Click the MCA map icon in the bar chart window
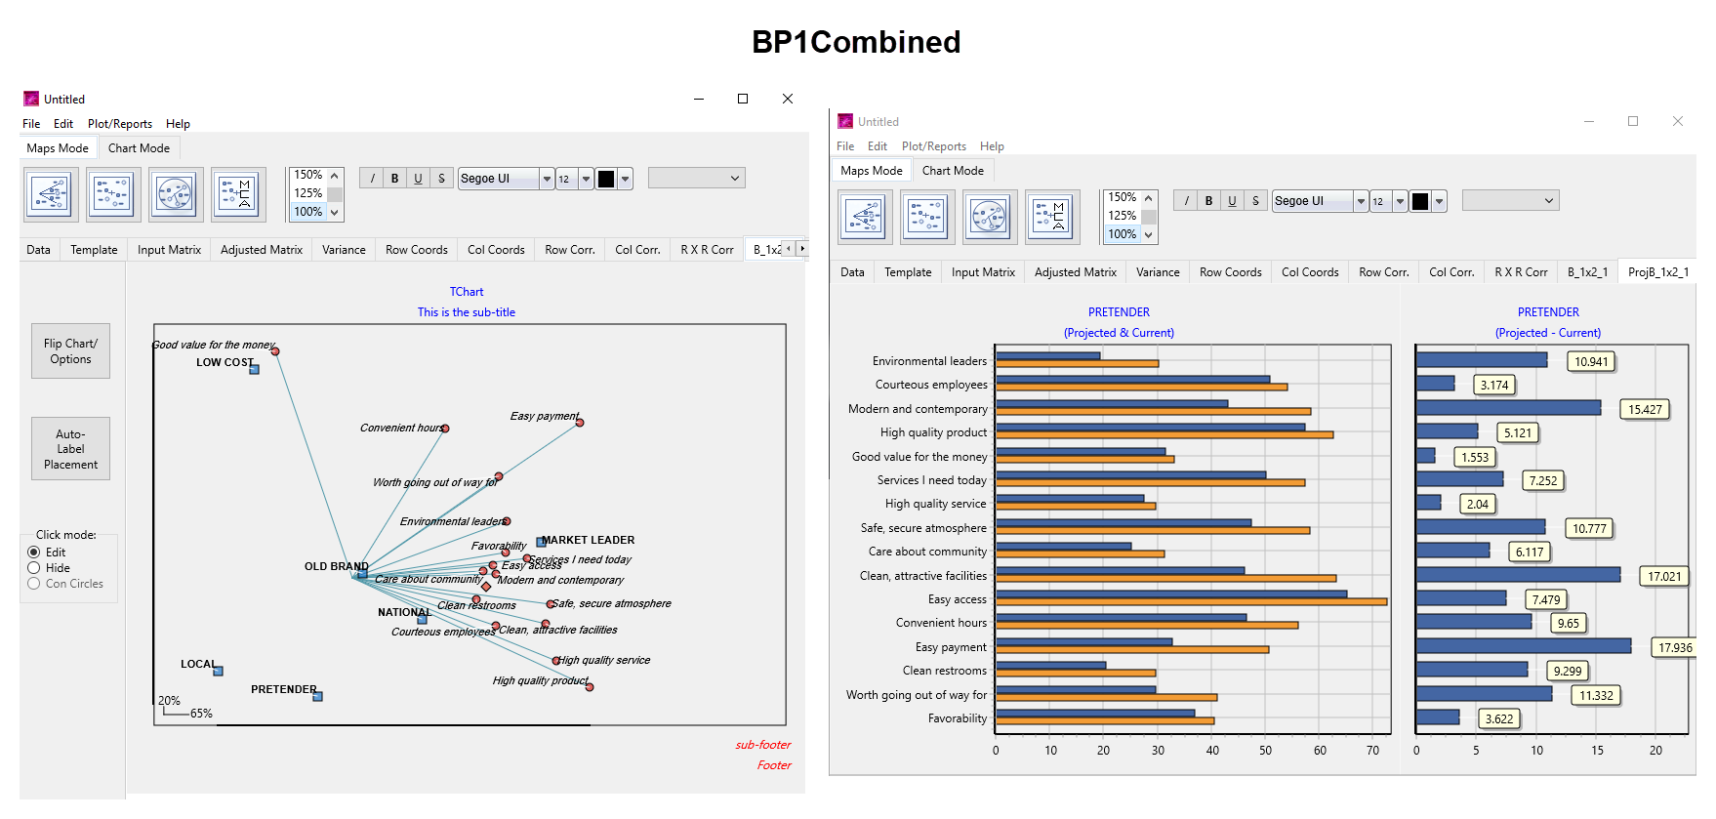This screenshot has width=1716, height=819. [1052, 217]
